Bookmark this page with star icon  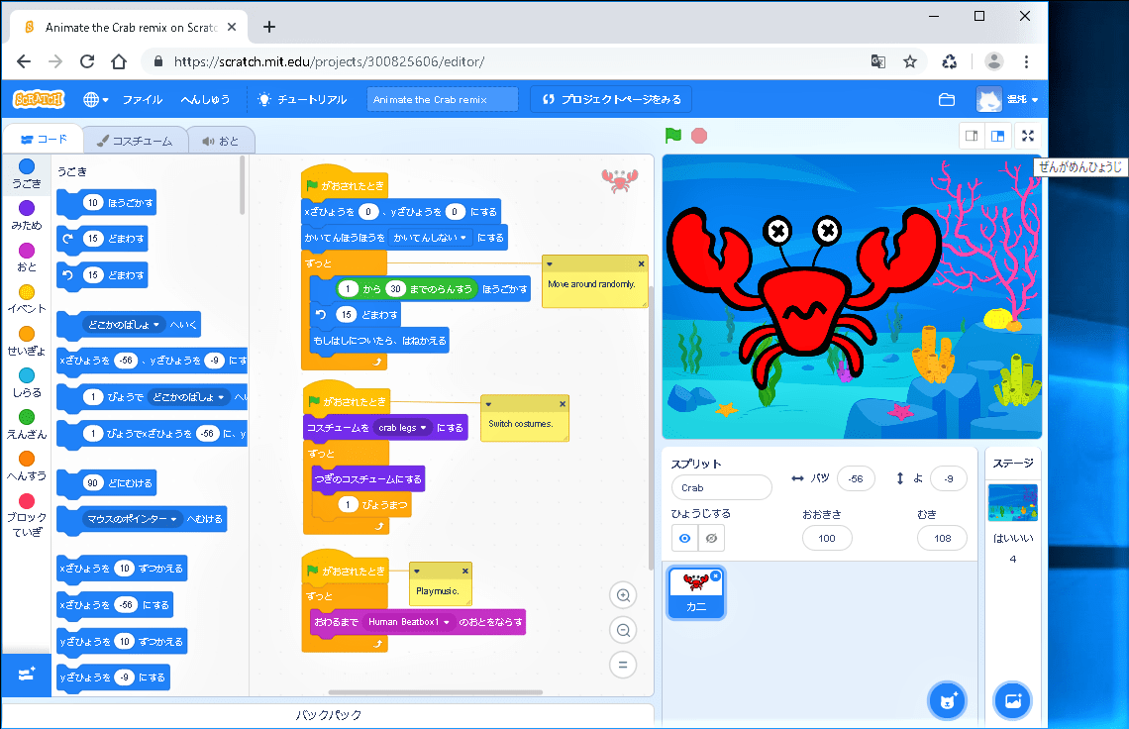click(x=910, y=61)
